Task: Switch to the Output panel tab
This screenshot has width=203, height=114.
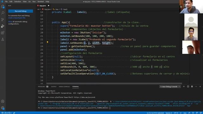Action: pos(54,86)
